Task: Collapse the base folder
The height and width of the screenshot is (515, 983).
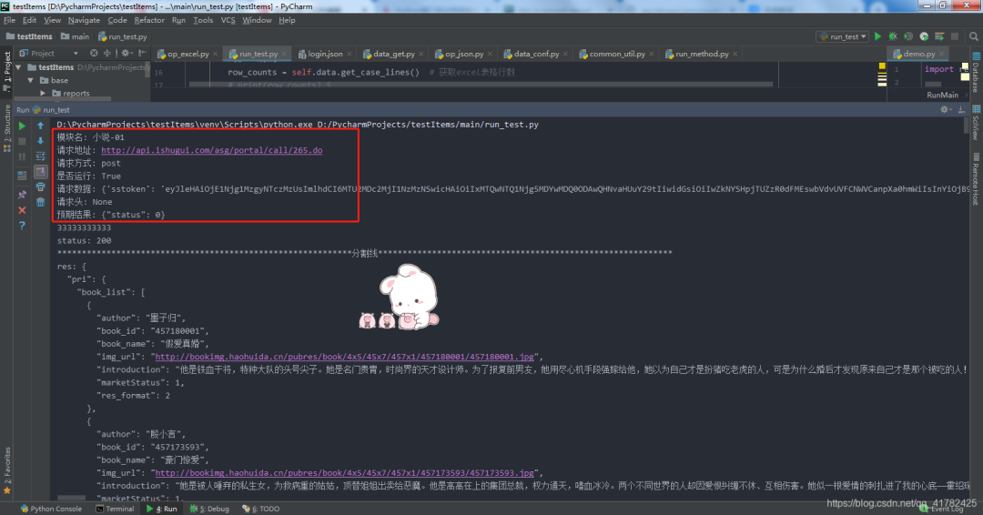Action: [x=30, y=80]
